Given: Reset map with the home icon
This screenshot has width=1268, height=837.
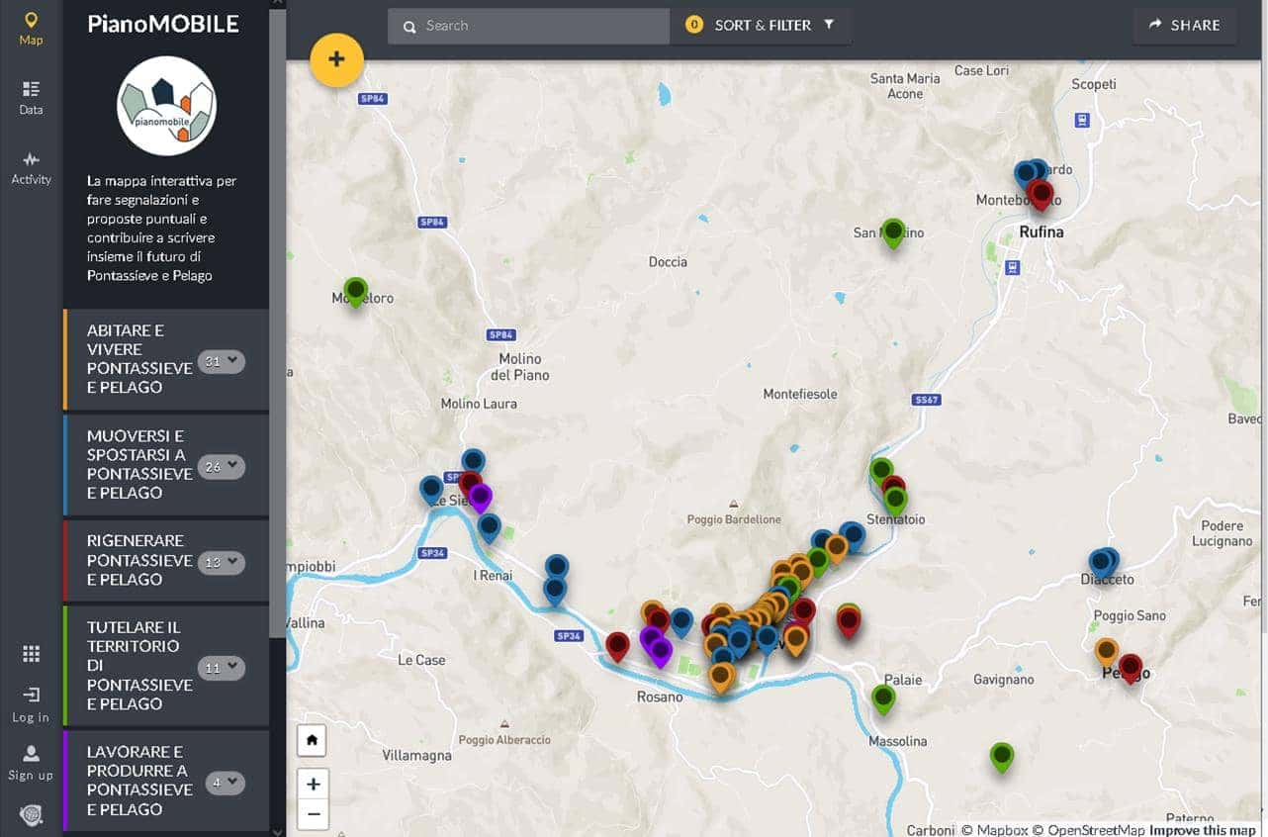Looking at the screenshot, I should pos(313,740).
